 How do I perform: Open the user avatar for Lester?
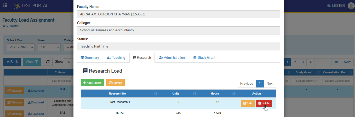point(351,6)
